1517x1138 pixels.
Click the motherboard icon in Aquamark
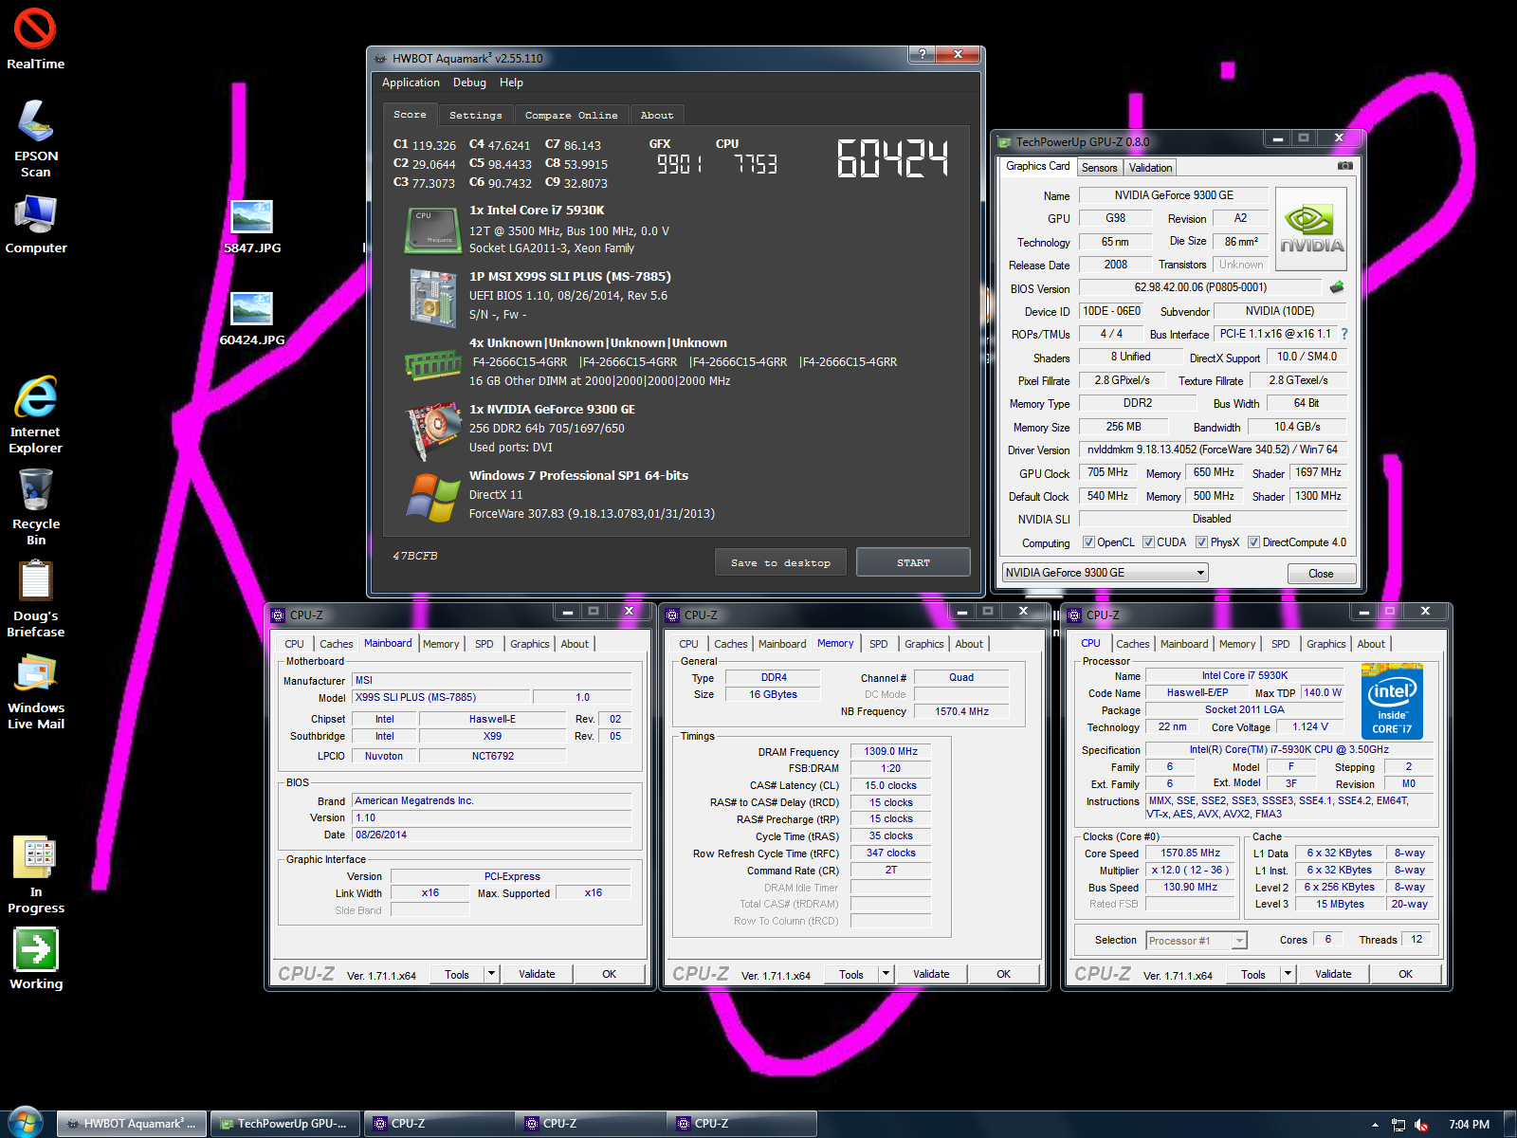[x=433, y=298]
